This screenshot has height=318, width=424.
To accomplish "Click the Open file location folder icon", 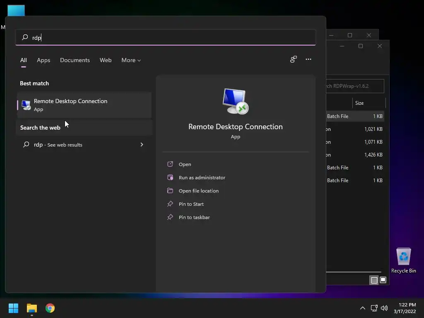I will (170, 190).
